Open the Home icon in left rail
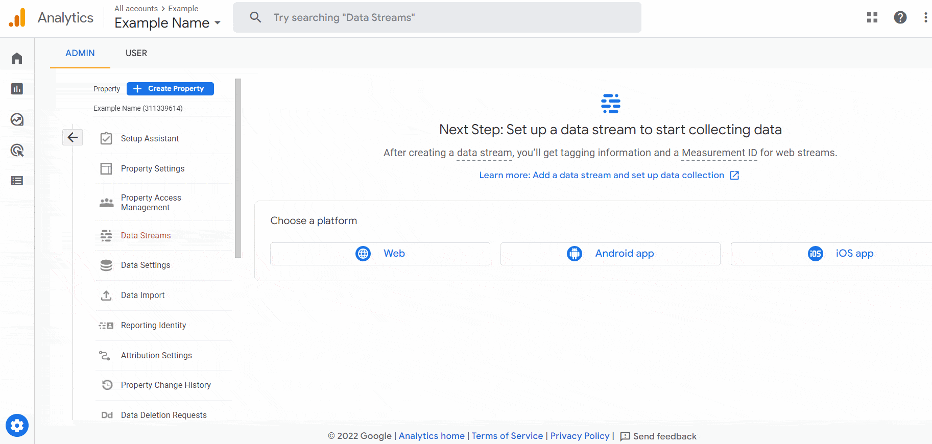Screen dimensions: 932x444 tap(17, 58)
